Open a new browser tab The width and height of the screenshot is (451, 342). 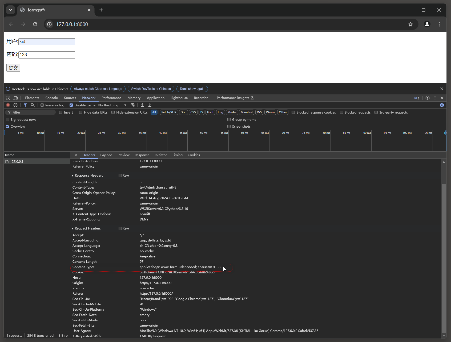point(101,10)
